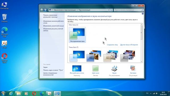Open the network icon in the tray
This screenshot has width=170, height=96.
click(x=154, y=93)
